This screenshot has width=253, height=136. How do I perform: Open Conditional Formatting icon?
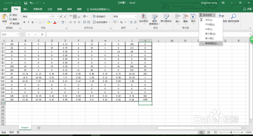[x=144, y=17]
